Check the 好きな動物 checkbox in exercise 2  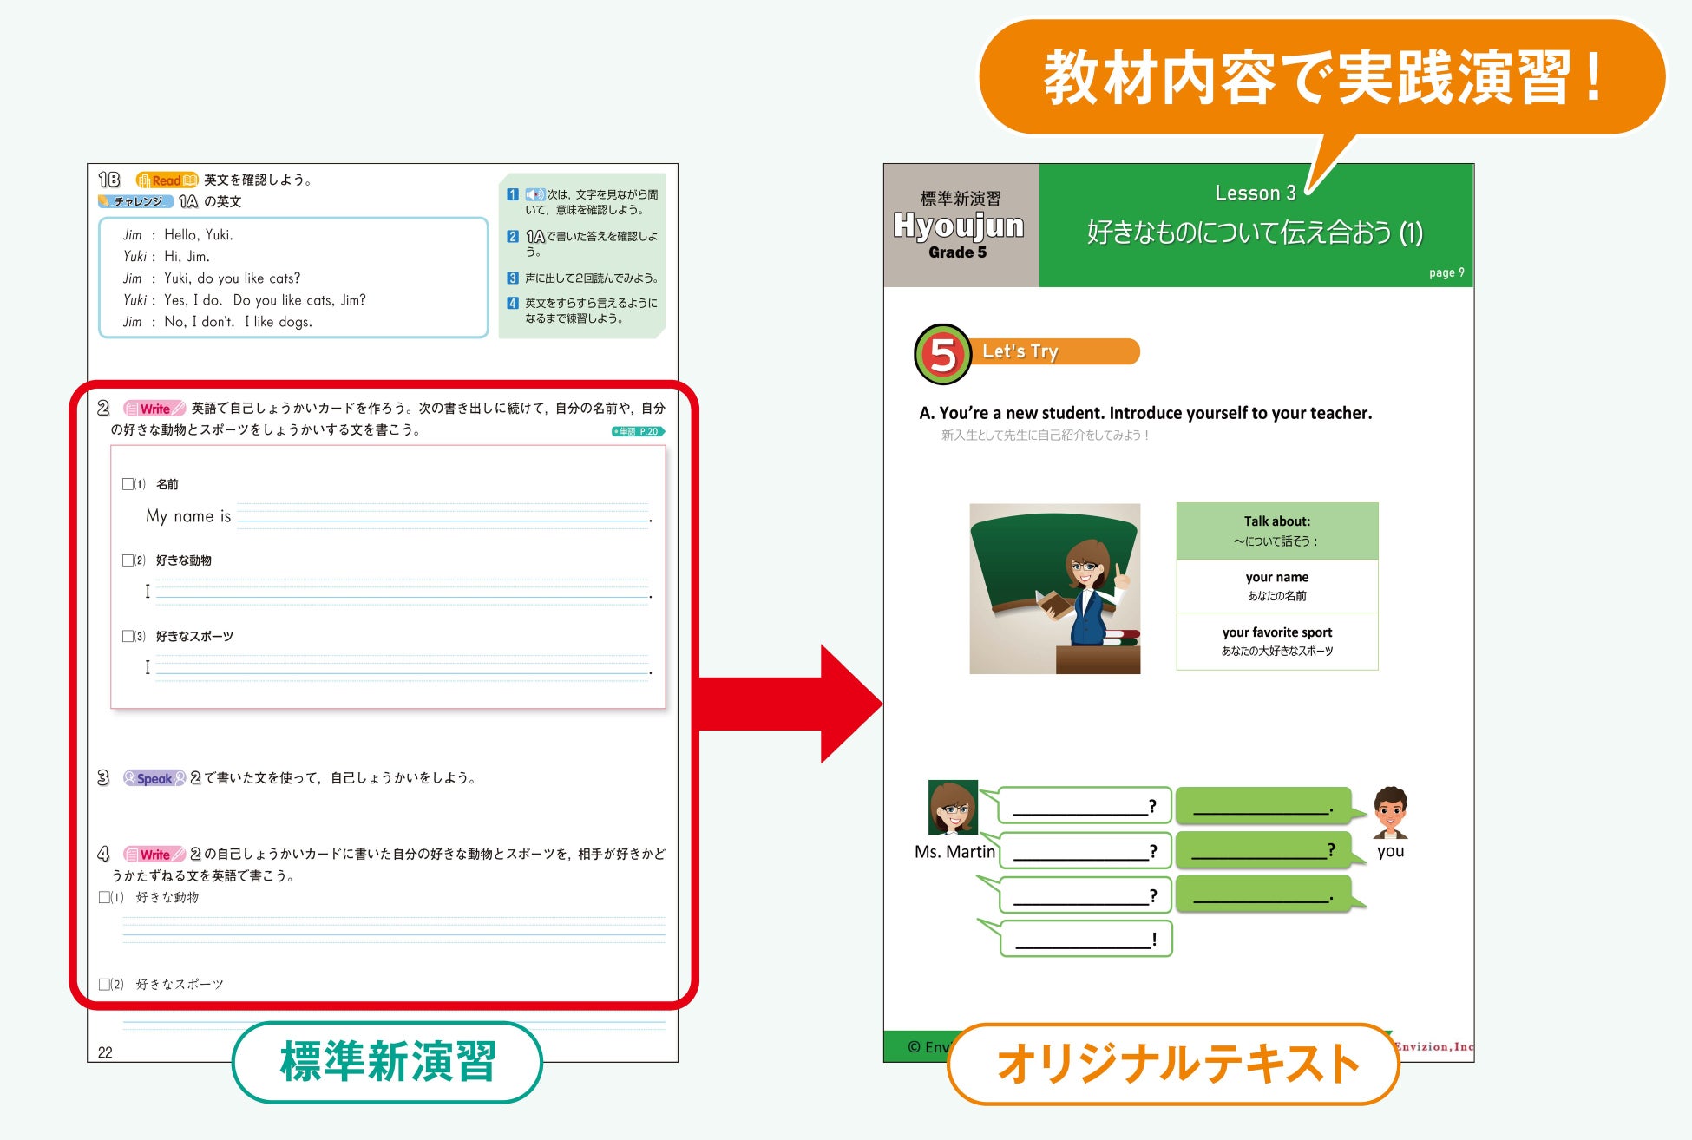pyautogui.click(x=128, y=560)
